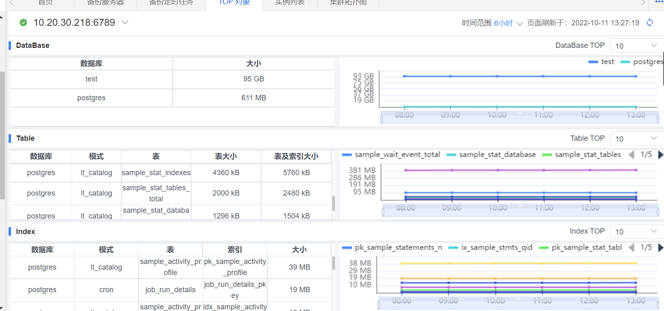Image resolution: width=664 pixels, height=311 pixels.
Task: Click the 数据库 header in DataBase table
Action: click(91, 63)
